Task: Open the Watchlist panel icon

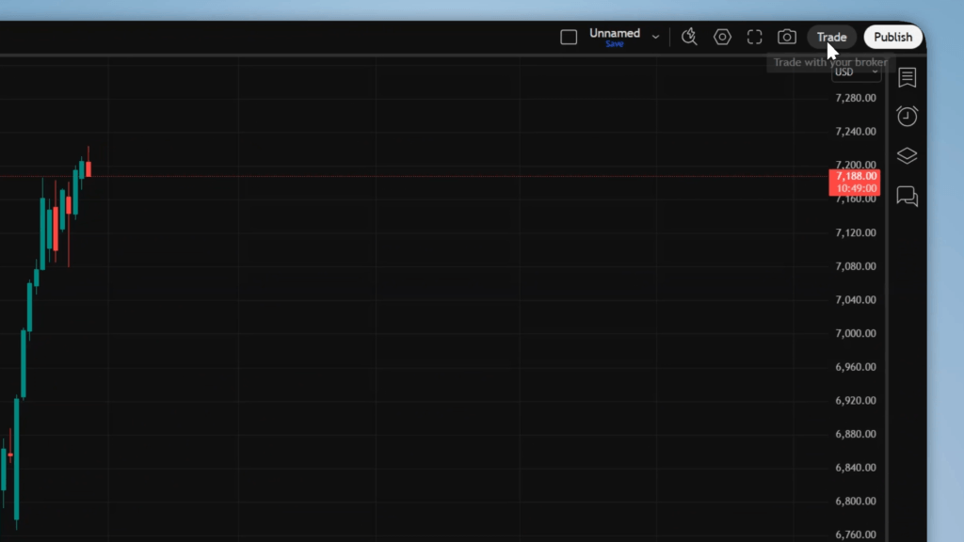Action: 907,77
